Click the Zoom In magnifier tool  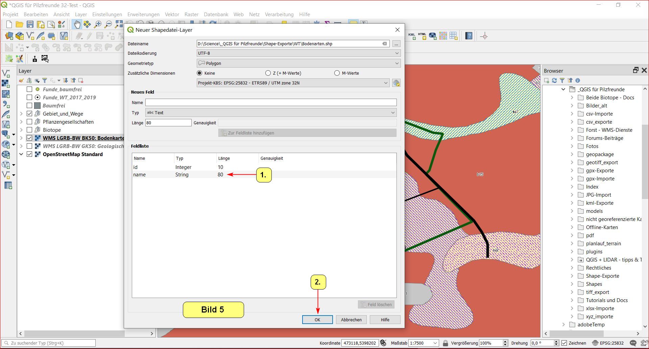(98, 24)
